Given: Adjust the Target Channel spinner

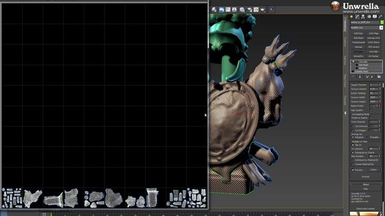Looking at the screenshot, I should (380, 85).
